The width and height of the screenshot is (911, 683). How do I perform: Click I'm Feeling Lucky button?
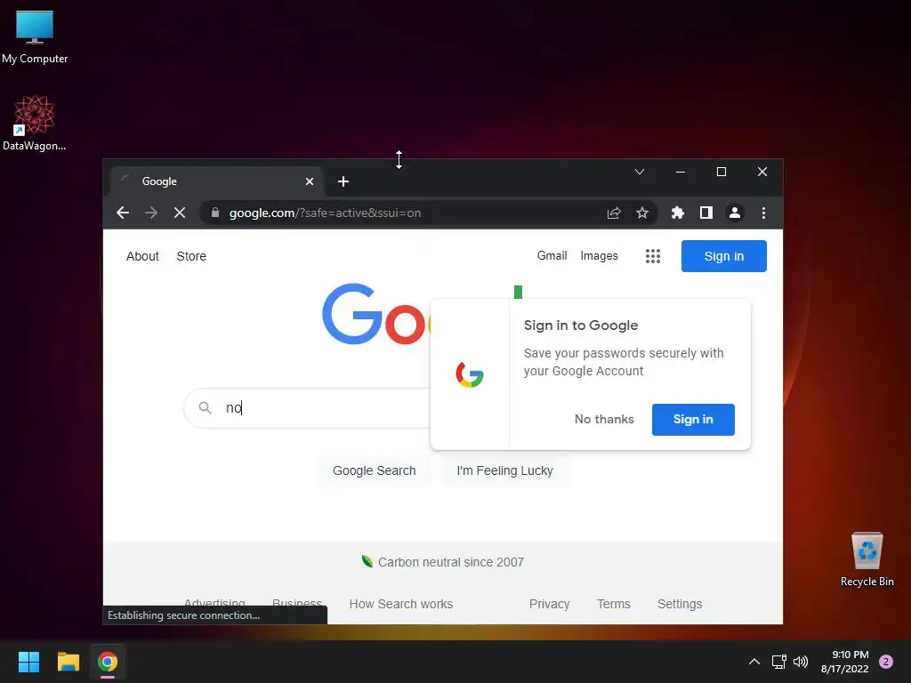(504, 470)
